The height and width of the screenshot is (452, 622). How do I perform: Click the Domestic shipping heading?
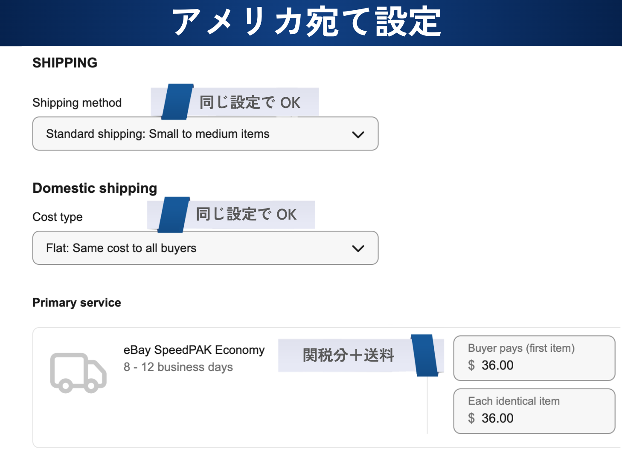point(95,188)
